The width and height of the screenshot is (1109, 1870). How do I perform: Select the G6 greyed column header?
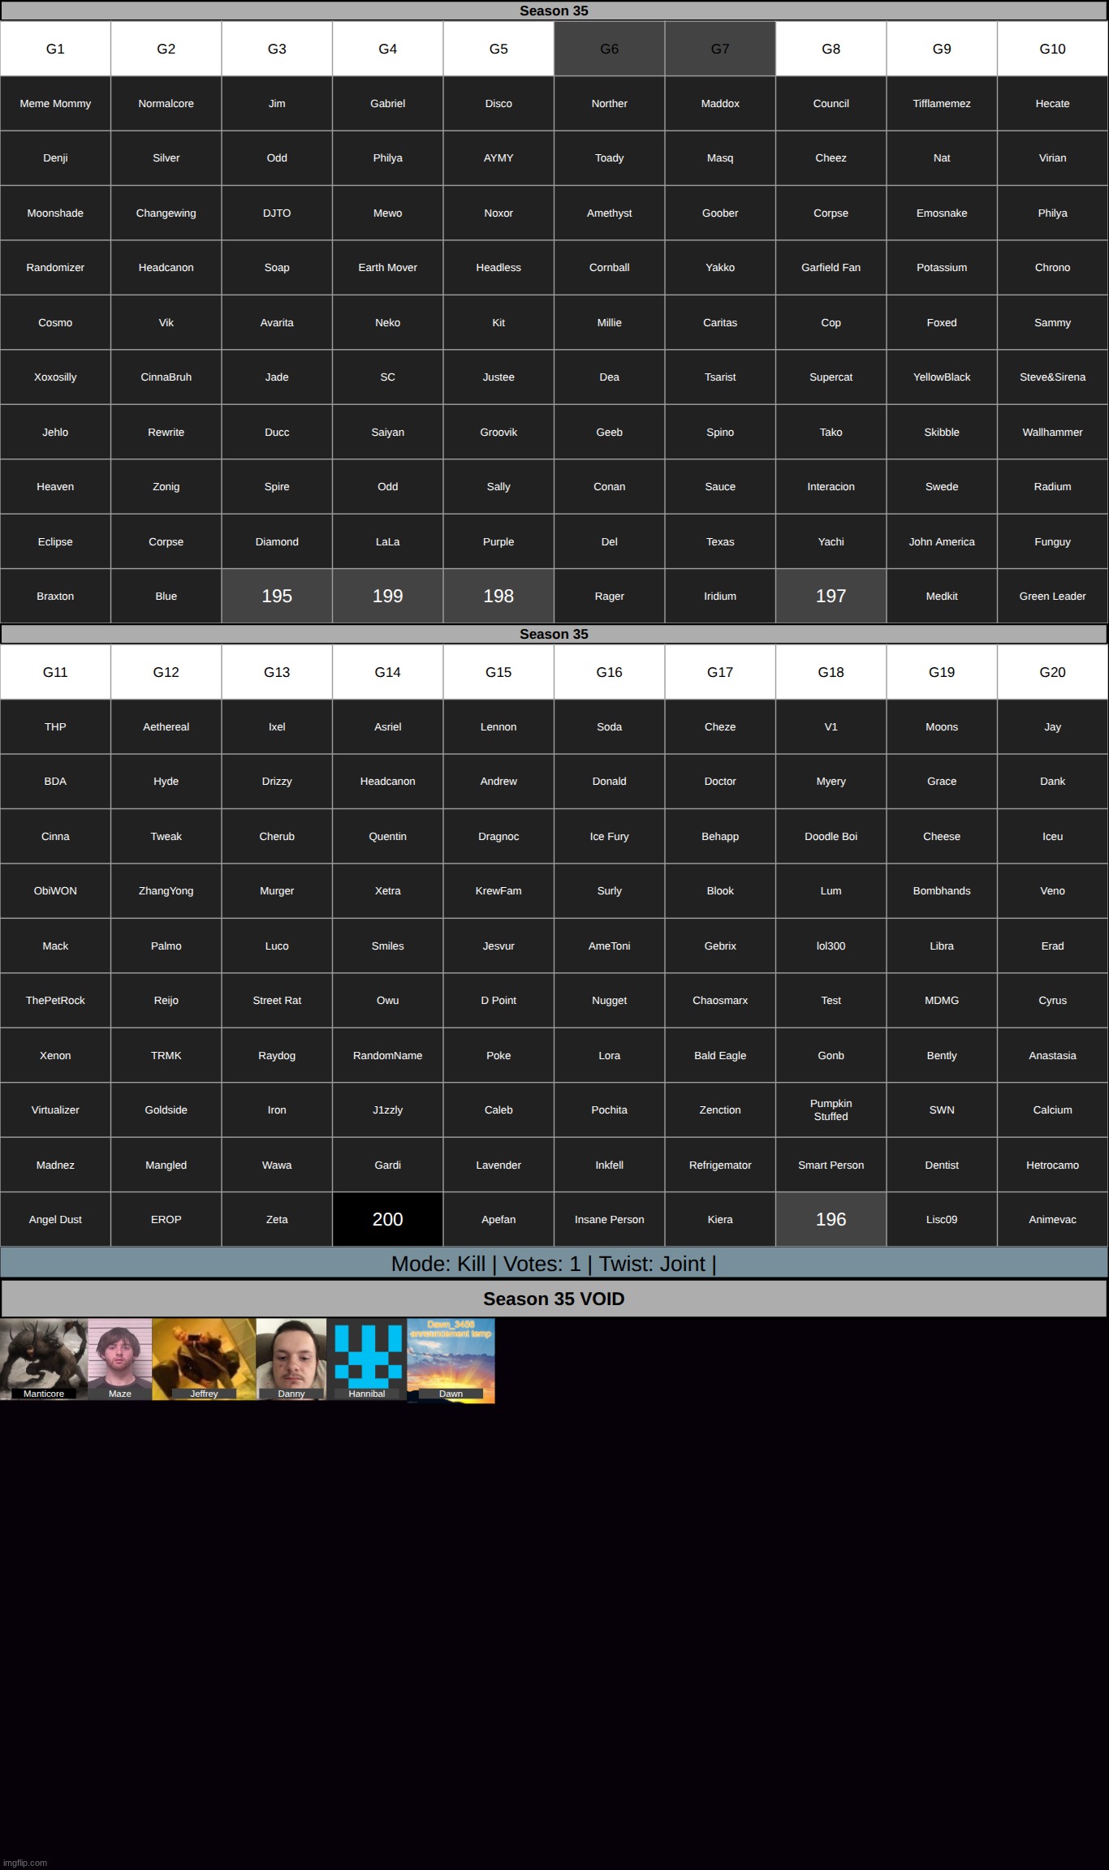click(x=609, y=49)
